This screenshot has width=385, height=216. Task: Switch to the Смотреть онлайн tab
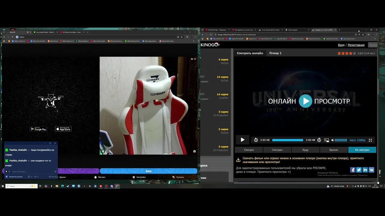250,53
